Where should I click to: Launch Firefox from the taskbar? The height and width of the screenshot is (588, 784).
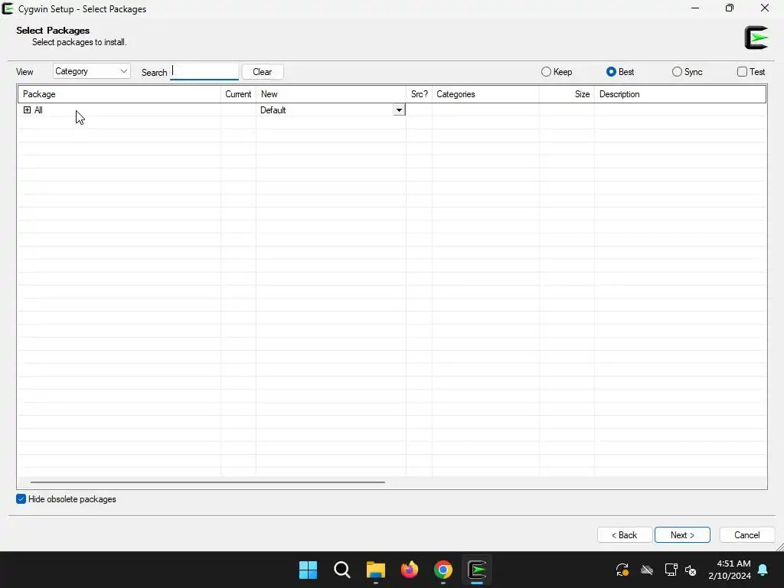coord(410,570)
